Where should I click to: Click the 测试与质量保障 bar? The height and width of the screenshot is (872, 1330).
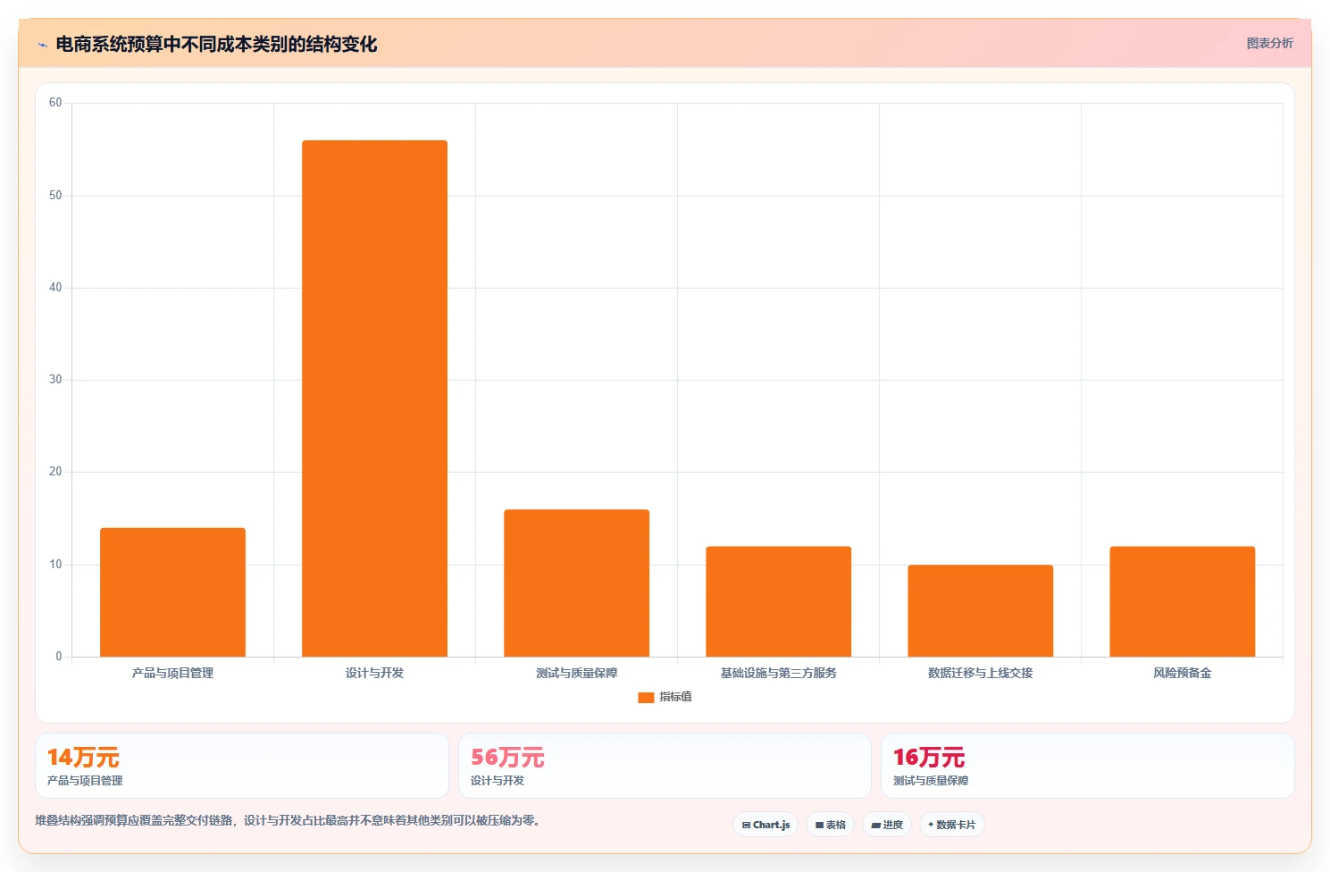point(576,583)
